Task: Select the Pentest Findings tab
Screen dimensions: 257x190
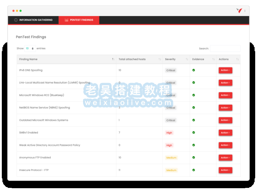Action: pyautogui.click(x=79, y=20)
